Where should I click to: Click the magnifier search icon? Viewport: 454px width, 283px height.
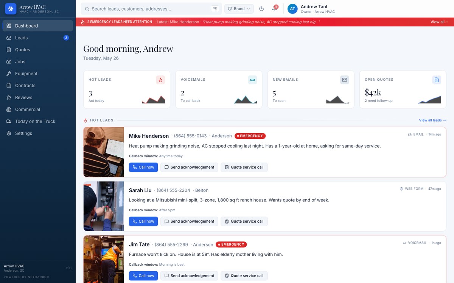point(87,9)
